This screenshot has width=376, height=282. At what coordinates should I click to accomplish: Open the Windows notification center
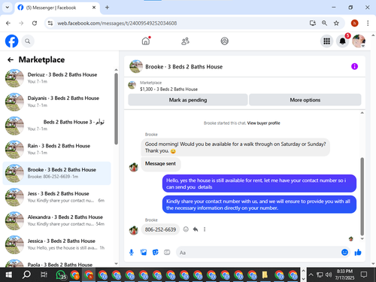click(364, 274)
